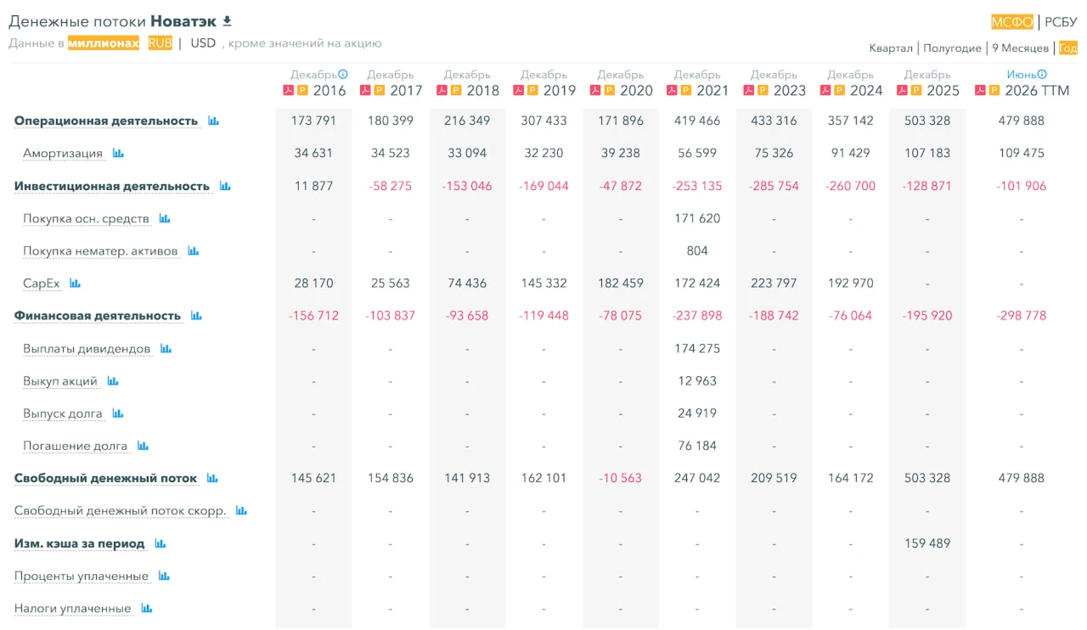Choose the 9 Месяцев period view

tap(1020, 48)
